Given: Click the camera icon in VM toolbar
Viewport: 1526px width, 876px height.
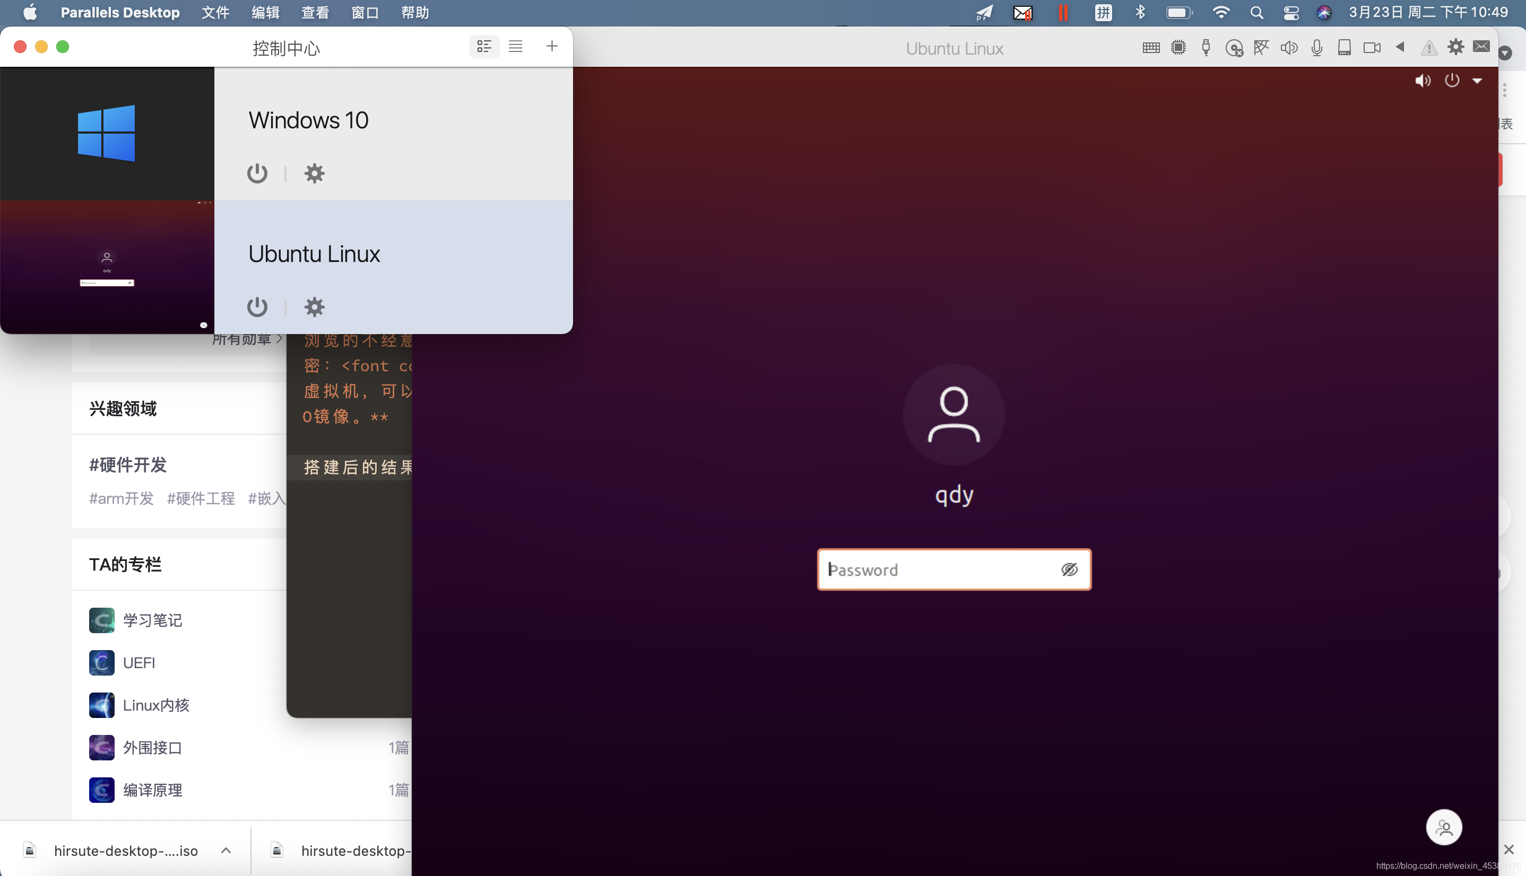Looking at the screenshot, I should (1372, 48).
